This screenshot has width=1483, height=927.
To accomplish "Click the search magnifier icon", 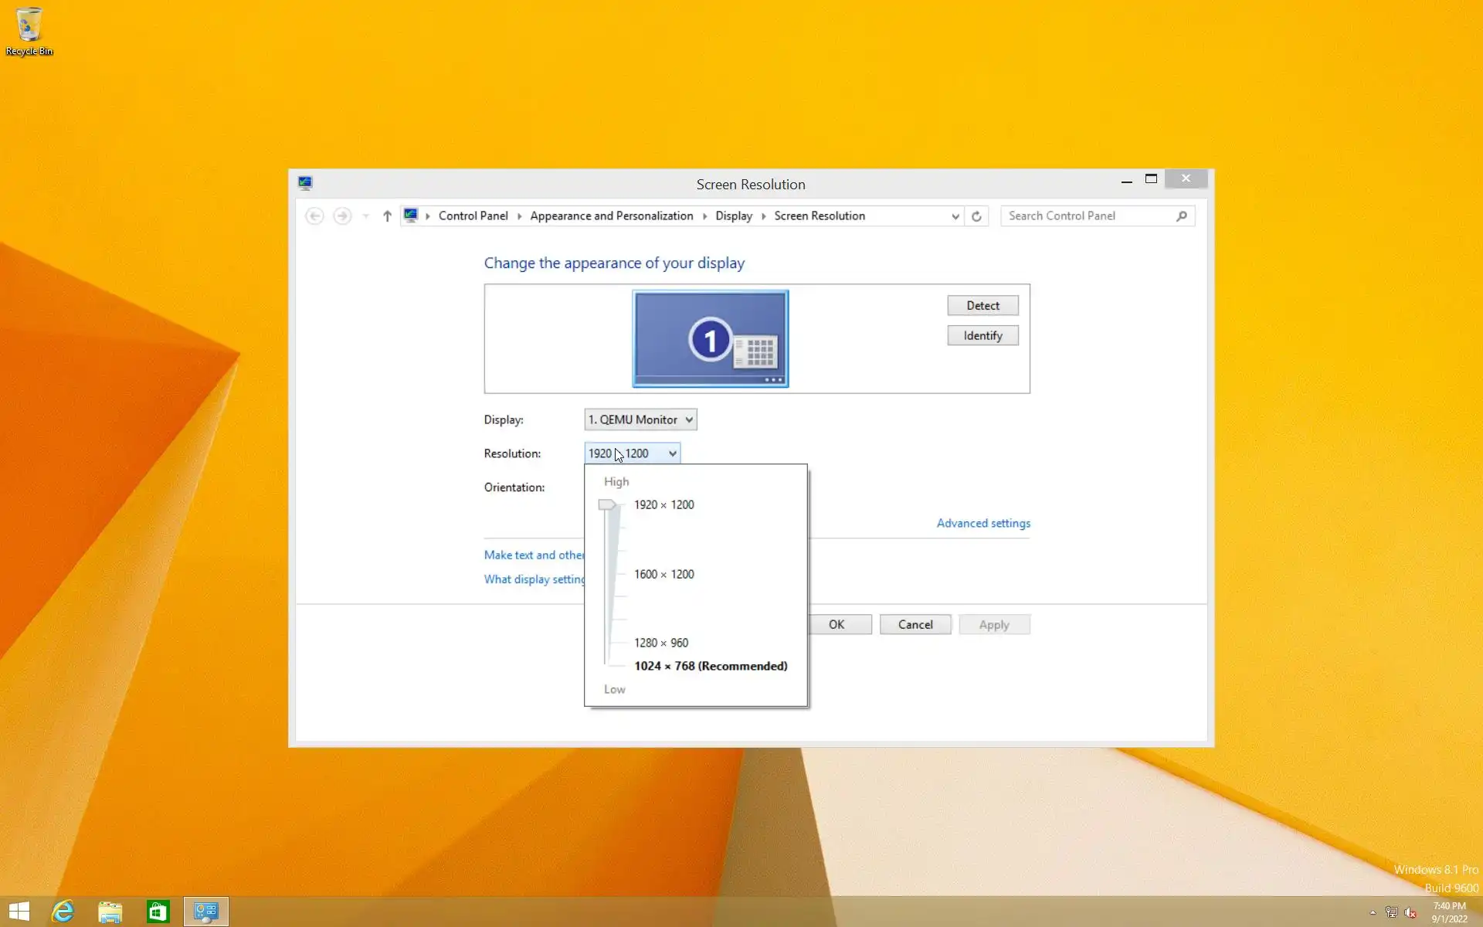I will pos(1181,216).
